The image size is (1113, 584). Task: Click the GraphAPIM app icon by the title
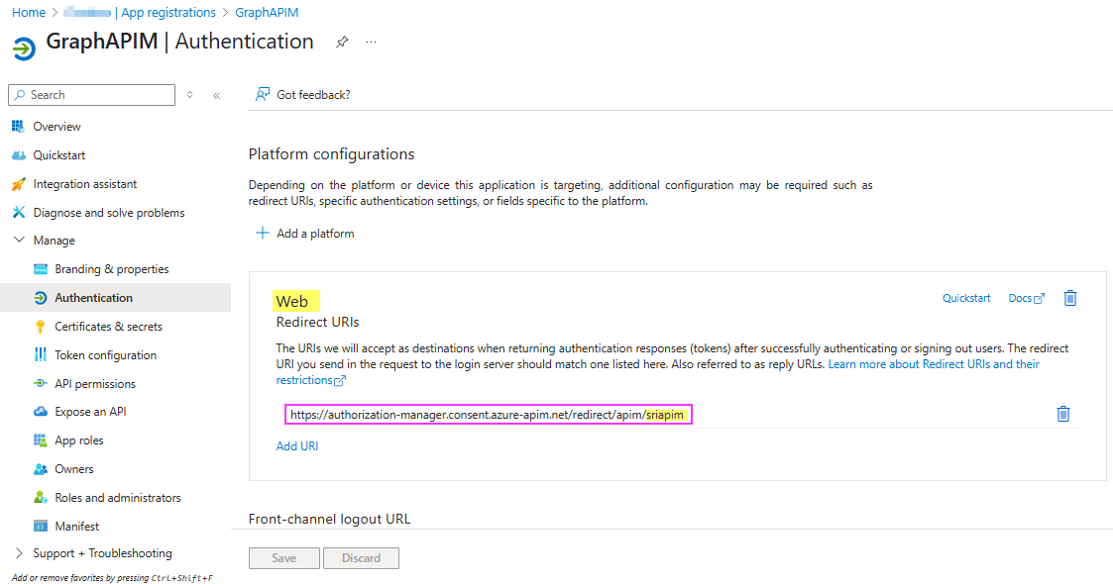point(24,49)
